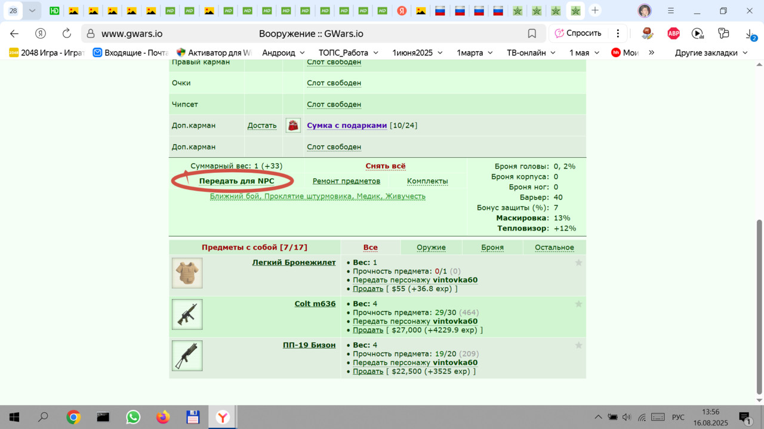Expand the tab list arrow next to 28
764x429 pixels.
[x=32, y=11]
